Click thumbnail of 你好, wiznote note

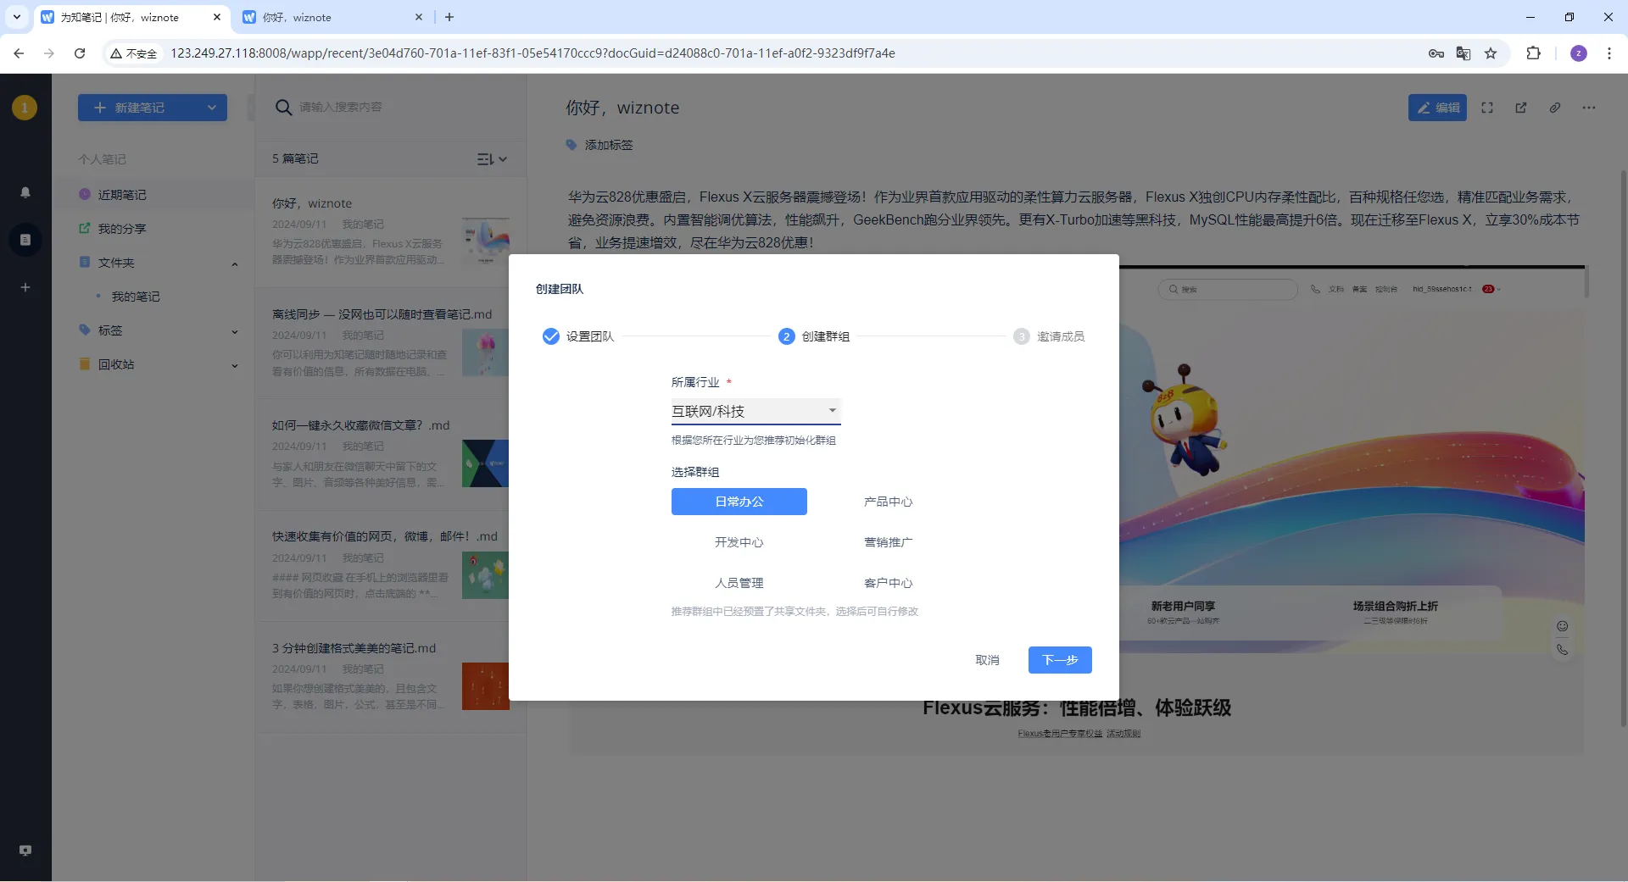(x=486, y=241)
